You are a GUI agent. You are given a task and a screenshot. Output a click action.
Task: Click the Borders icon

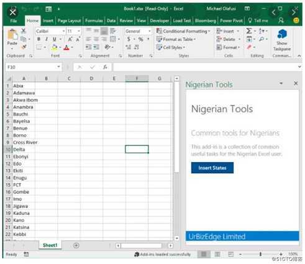coord(39,47)
